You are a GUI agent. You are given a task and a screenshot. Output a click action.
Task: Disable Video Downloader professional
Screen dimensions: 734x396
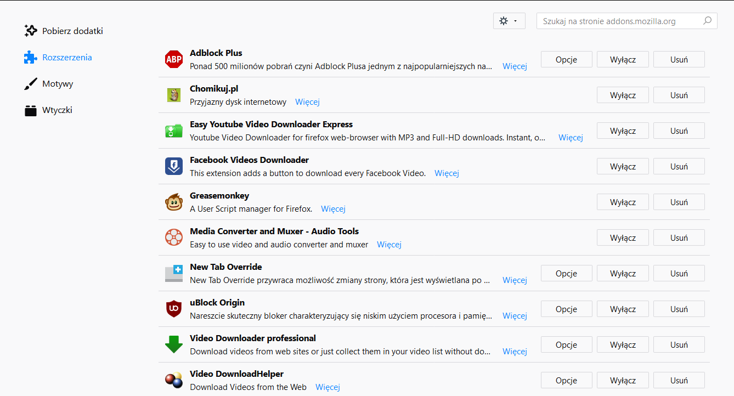pyautogui.click(x=623, y=344)
